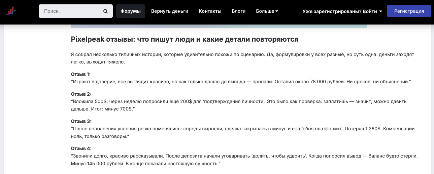Click review text starting Вложила 500$
This screenshot has height=174, width=434.
(x=239, y=105)
